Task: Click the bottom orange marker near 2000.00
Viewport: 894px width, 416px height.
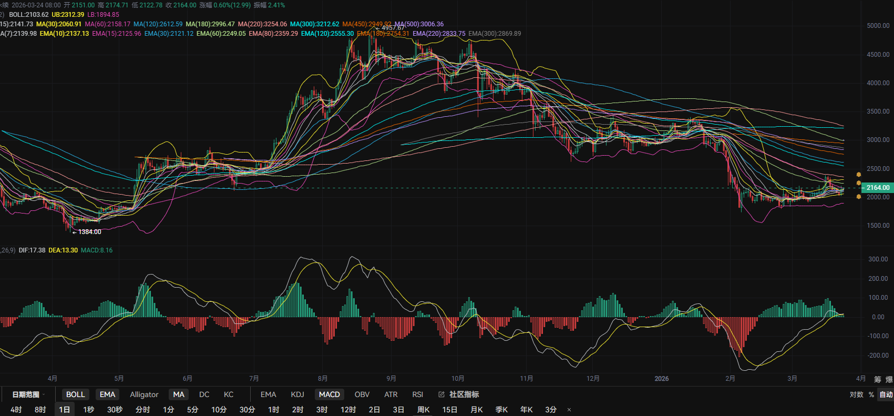Action: (859, 197)
